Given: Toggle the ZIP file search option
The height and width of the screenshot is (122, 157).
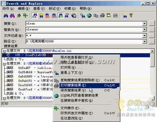Looking at the screenshot, I should 60,16.
